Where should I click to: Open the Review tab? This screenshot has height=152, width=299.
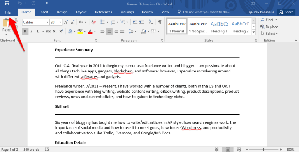[148, 12]
